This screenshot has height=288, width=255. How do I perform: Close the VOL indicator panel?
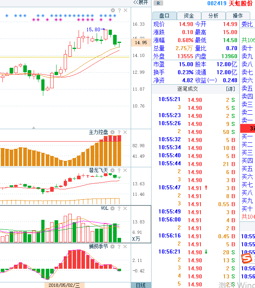pyautogui.click(x=125, y=208)
